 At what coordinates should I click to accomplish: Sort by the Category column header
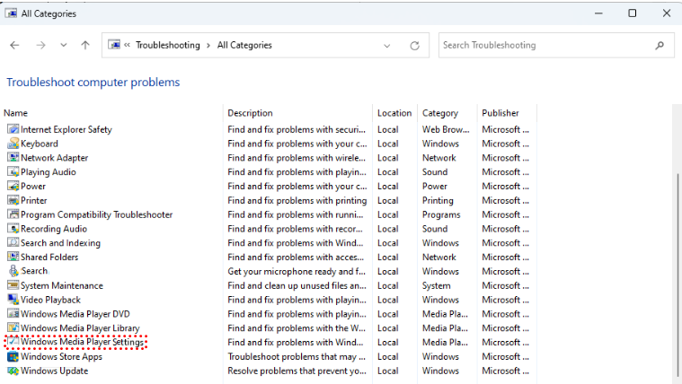(x=440, y=113)
